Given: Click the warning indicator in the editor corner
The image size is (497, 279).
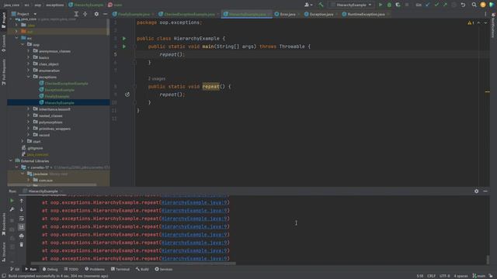Looking at the screenshot, I should click(x=471, y=22).
